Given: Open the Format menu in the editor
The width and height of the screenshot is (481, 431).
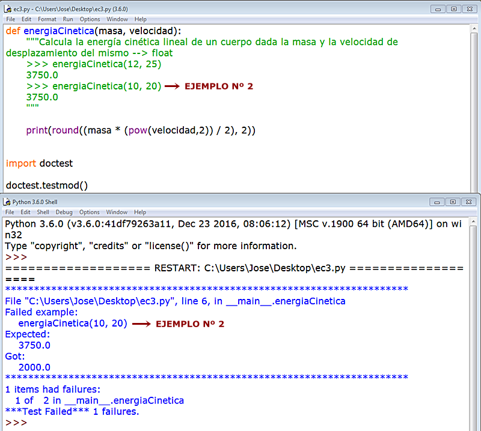Looking at the screenshot, I should tap(47, 19).
